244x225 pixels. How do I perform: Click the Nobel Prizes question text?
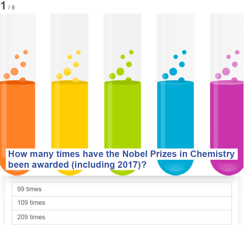tap(121, 159)
